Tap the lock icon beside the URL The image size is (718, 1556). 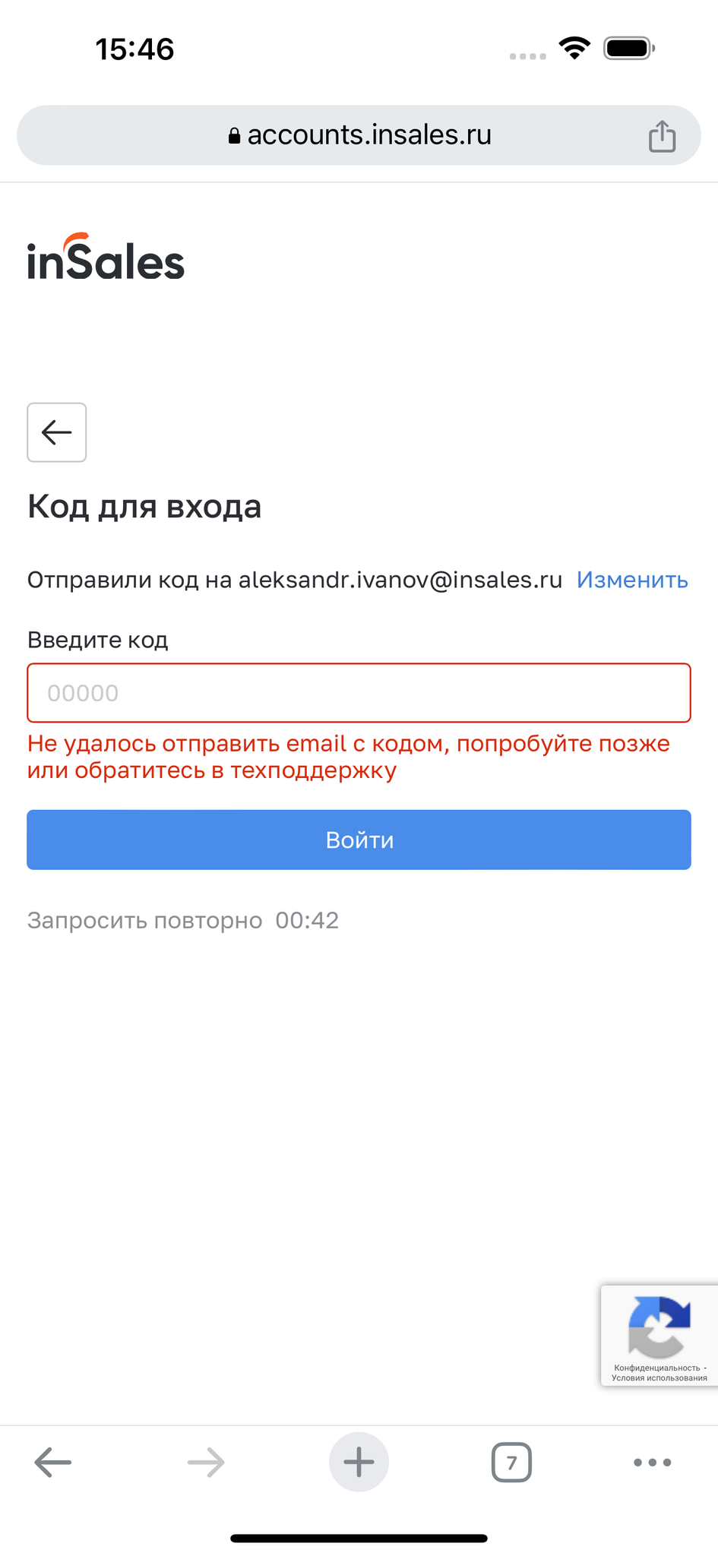coord(234,136)
